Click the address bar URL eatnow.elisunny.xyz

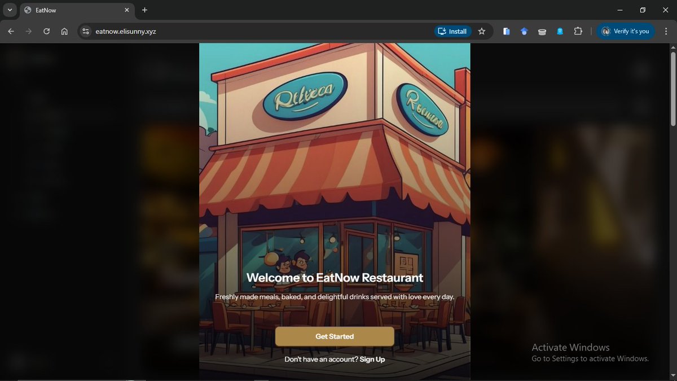pyautogui.click(x=126, y=32)
